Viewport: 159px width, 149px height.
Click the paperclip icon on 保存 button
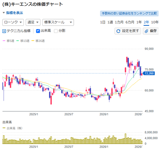point(146,31)
